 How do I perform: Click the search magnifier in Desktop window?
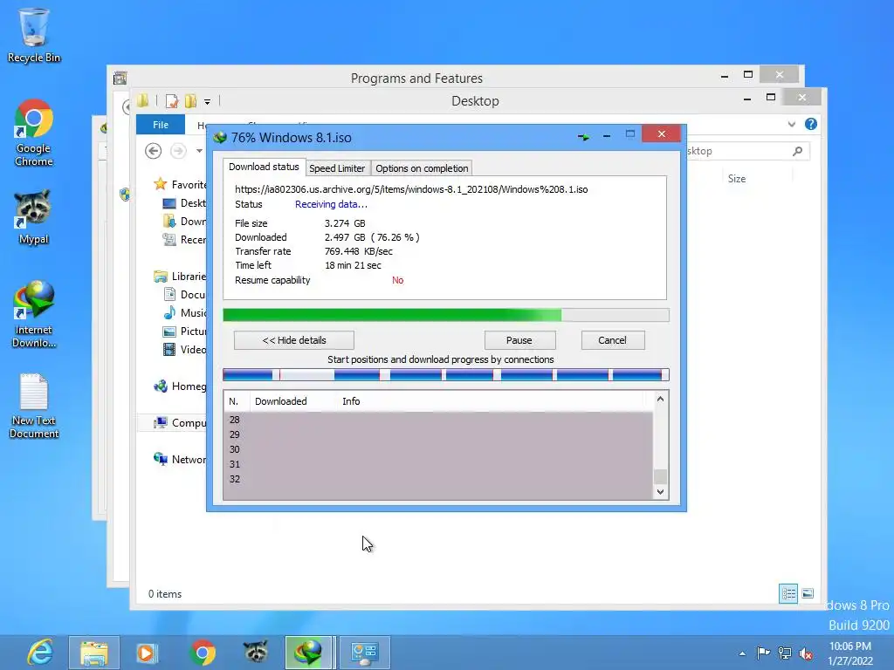point(798,151)
